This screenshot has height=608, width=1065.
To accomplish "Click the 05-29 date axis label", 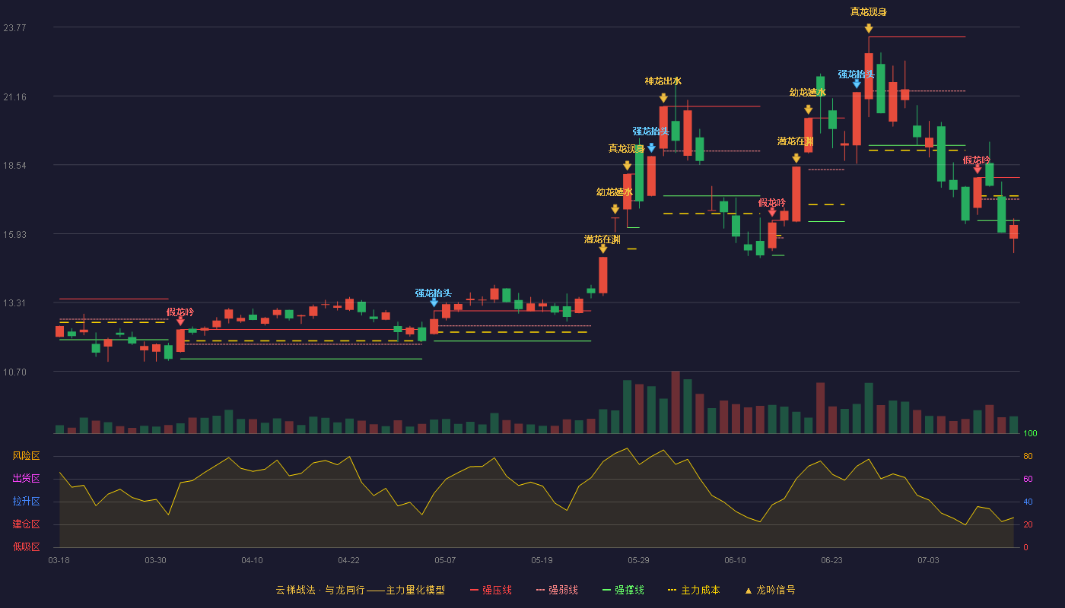I will (638, 560).
